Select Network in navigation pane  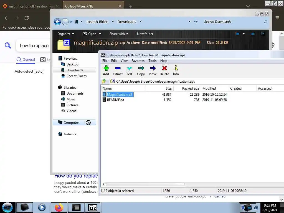(x=70, y=134)
